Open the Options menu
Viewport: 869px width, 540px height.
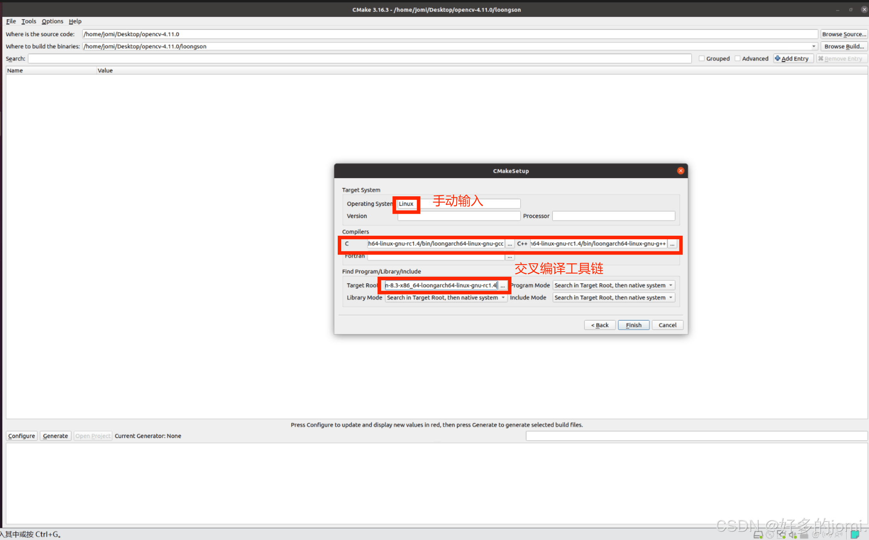click(x=52, y=21)
